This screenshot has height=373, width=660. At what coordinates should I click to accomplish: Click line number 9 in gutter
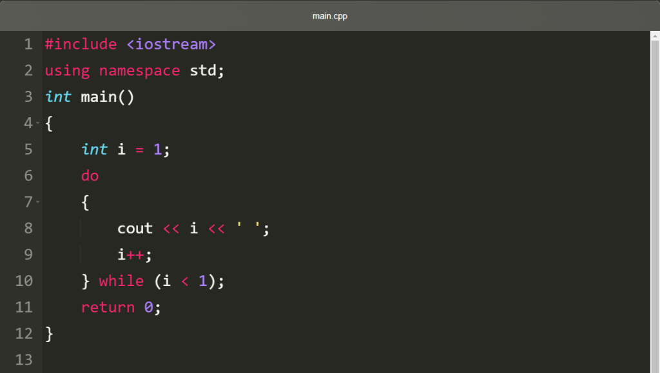pyautogui.click(x=28, y=254)
